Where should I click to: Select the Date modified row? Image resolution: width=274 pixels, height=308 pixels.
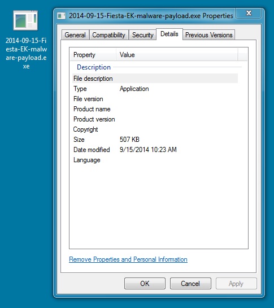155,150
